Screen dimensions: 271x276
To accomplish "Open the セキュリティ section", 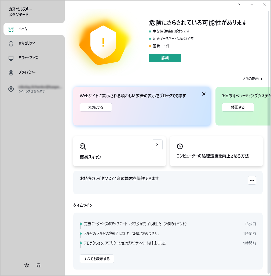I will click(34, 43).
